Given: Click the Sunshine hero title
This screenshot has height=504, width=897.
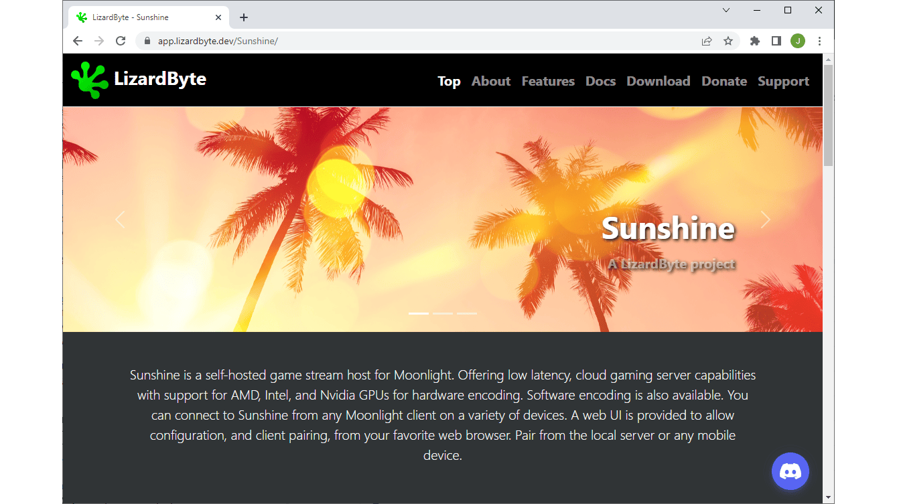Looking at the screenshot, I should tap(668, 228).
